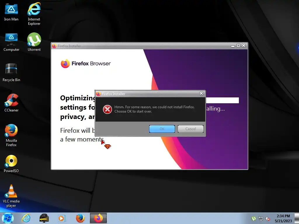
Task: Click the network system tray icon
Action: coord(261,219)
